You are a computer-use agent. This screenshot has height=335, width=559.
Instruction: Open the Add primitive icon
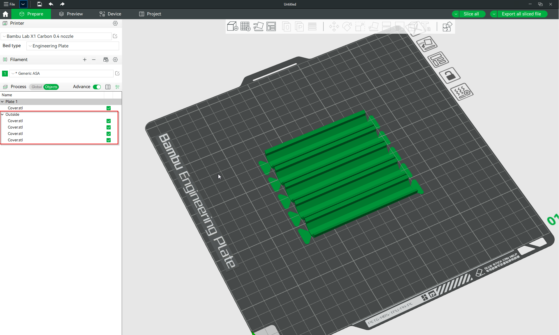[x=232, y=26]
